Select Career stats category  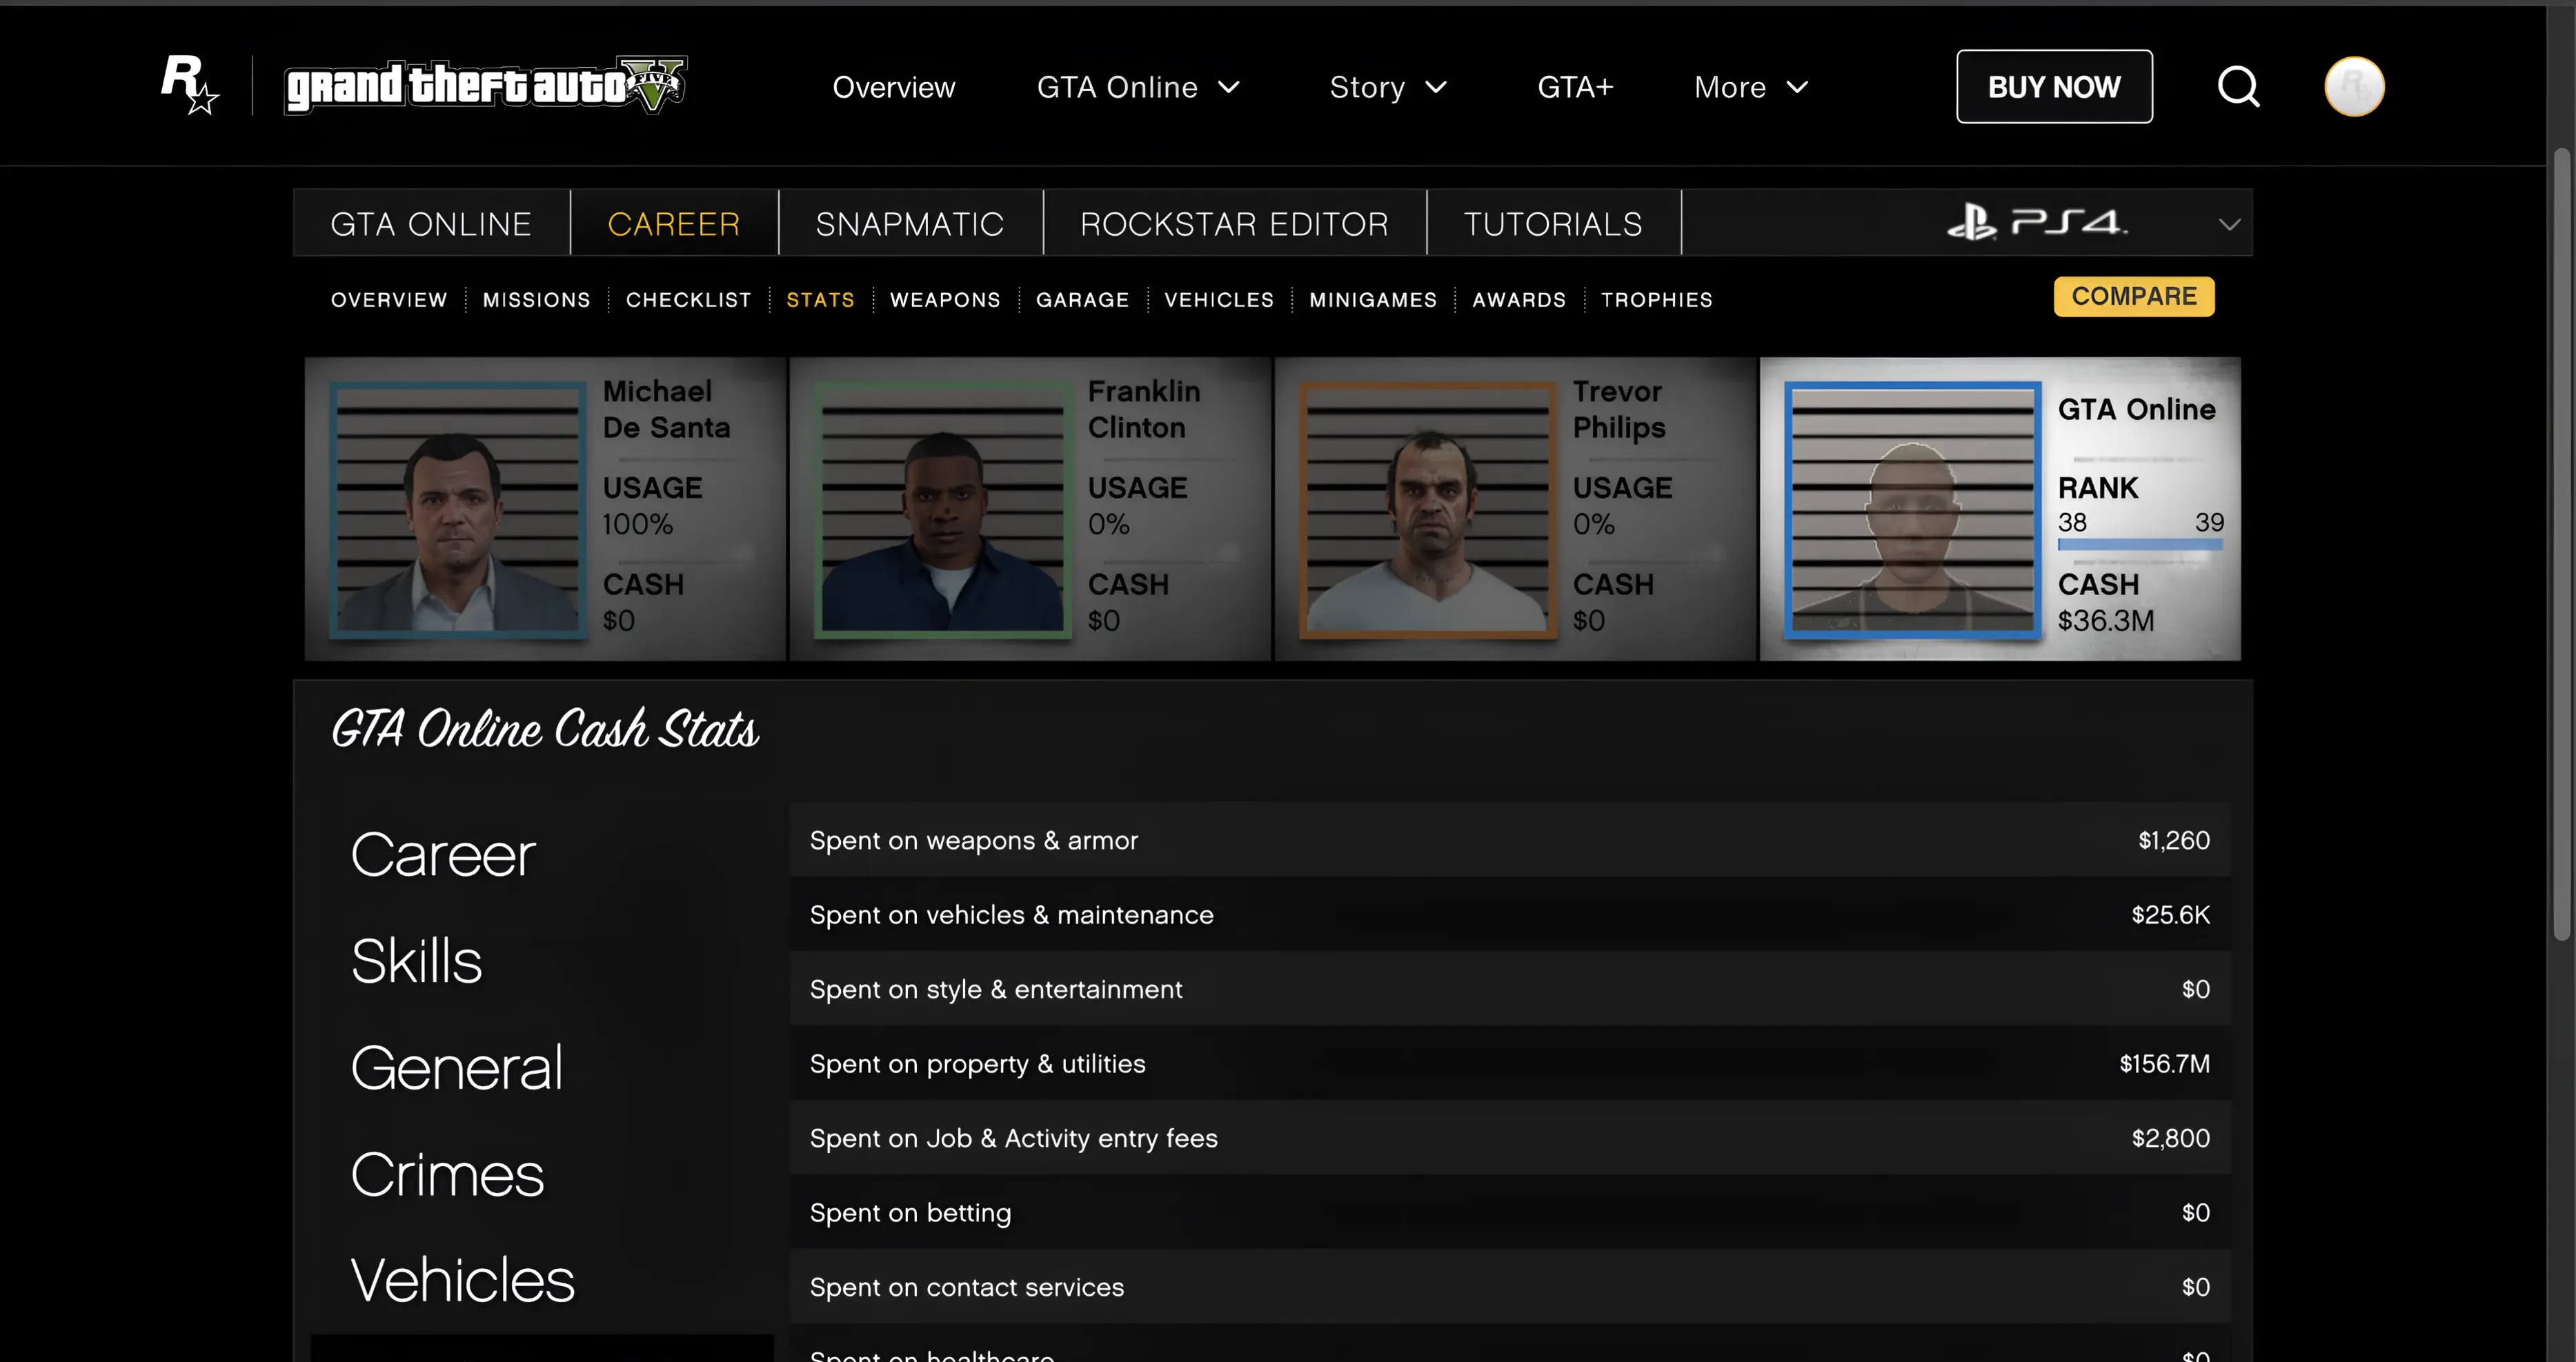[443, 855]
